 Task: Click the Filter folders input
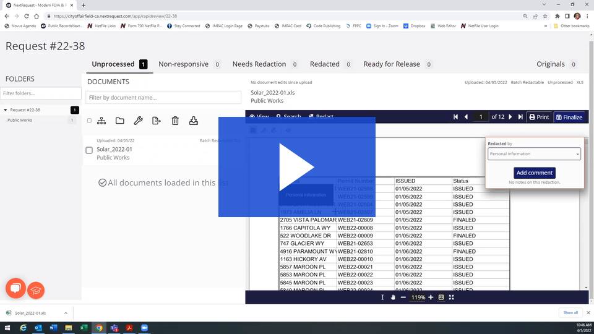click(41, 93)
